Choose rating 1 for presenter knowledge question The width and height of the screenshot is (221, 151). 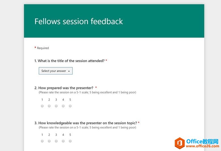pos(42,141)
